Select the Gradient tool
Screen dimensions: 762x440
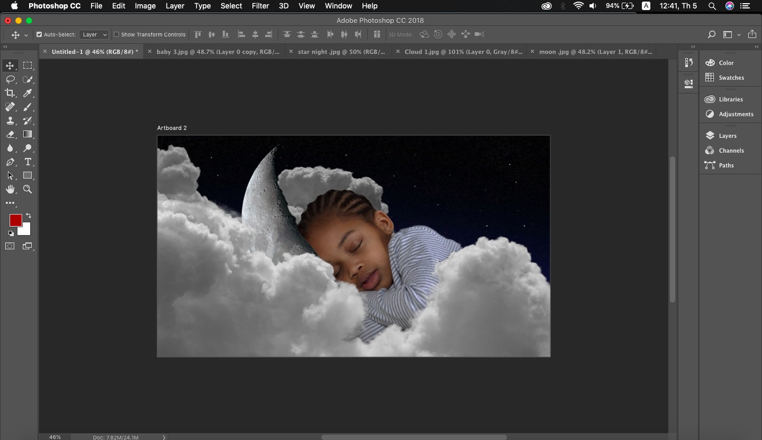click(28, 134)
